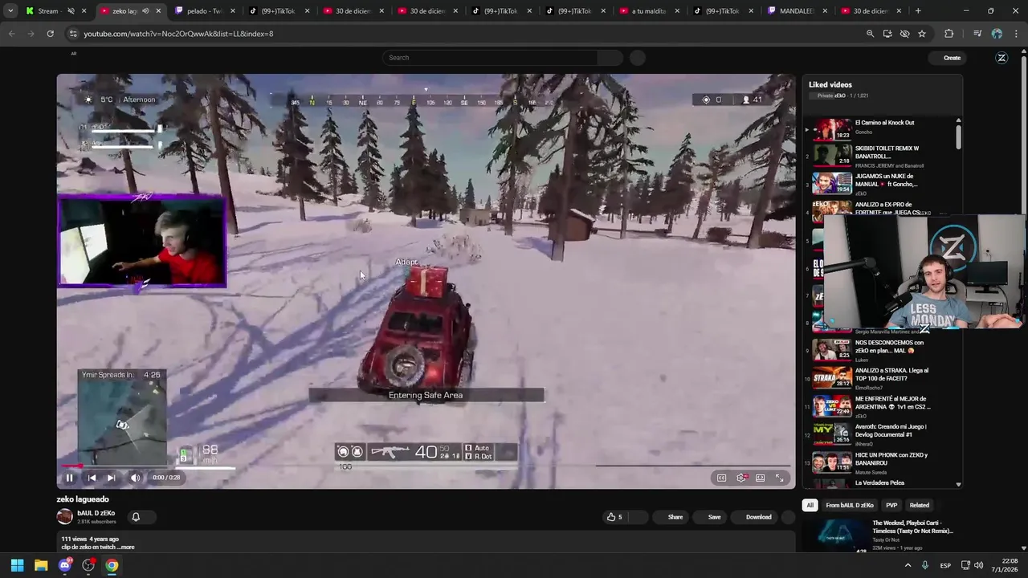Open the bAUL D zEKo channel name link
This screenshot has width=1028, height=578.
(96, 513)
